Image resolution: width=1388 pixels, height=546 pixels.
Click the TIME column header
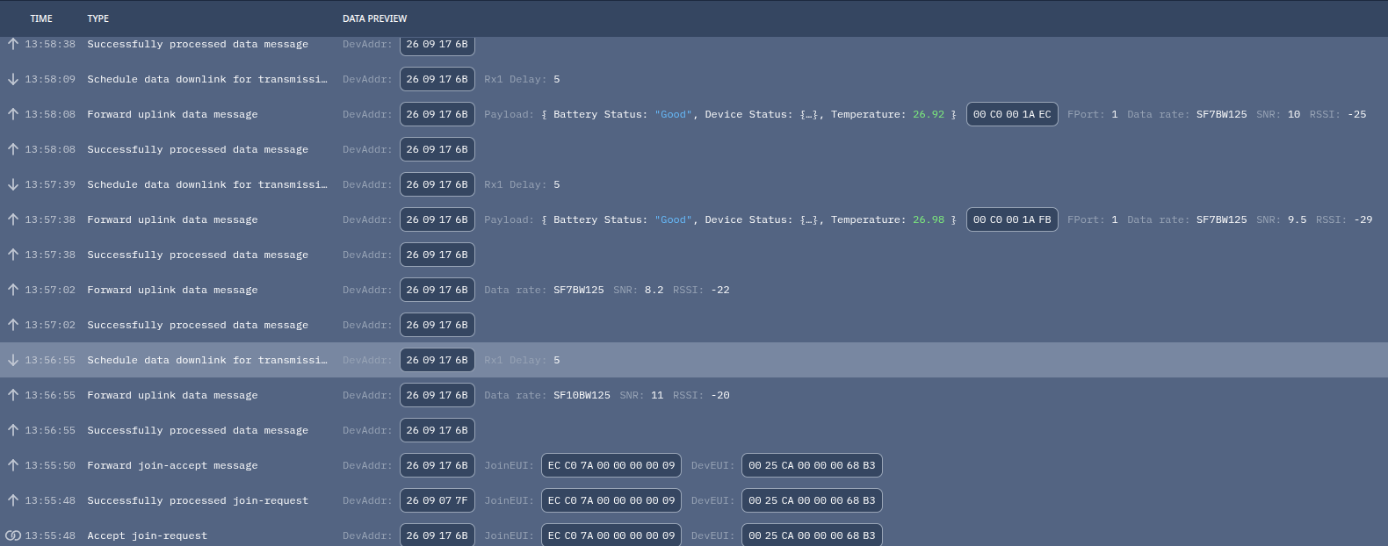tap(41, 18)
